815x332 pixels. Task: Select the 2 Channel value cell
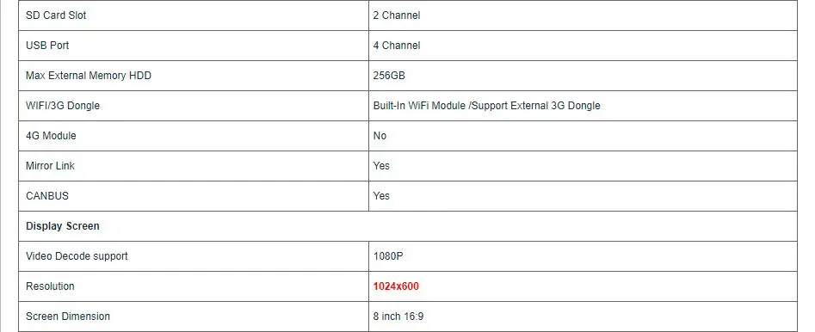click(x=583, y=15)
